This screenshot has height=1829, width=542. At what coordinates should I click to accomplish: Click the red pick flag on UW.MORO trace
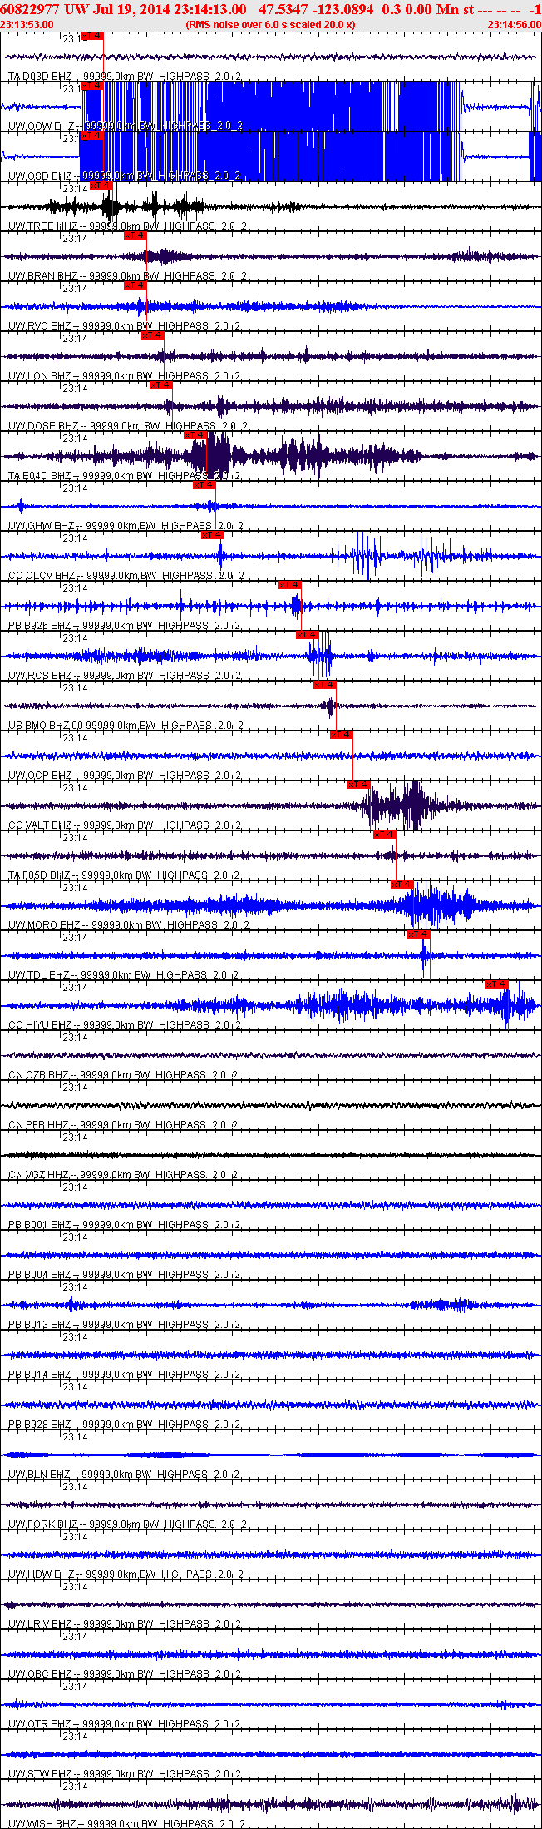click(402, 885)
